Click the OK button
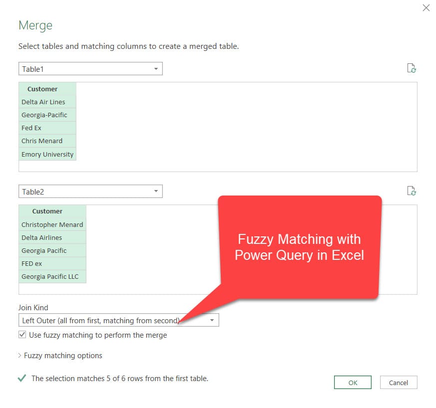436x408 pixels. 353,383
